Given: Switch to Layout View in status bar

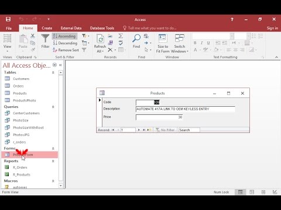Looking at the screenshot, I should coord(263,192).
